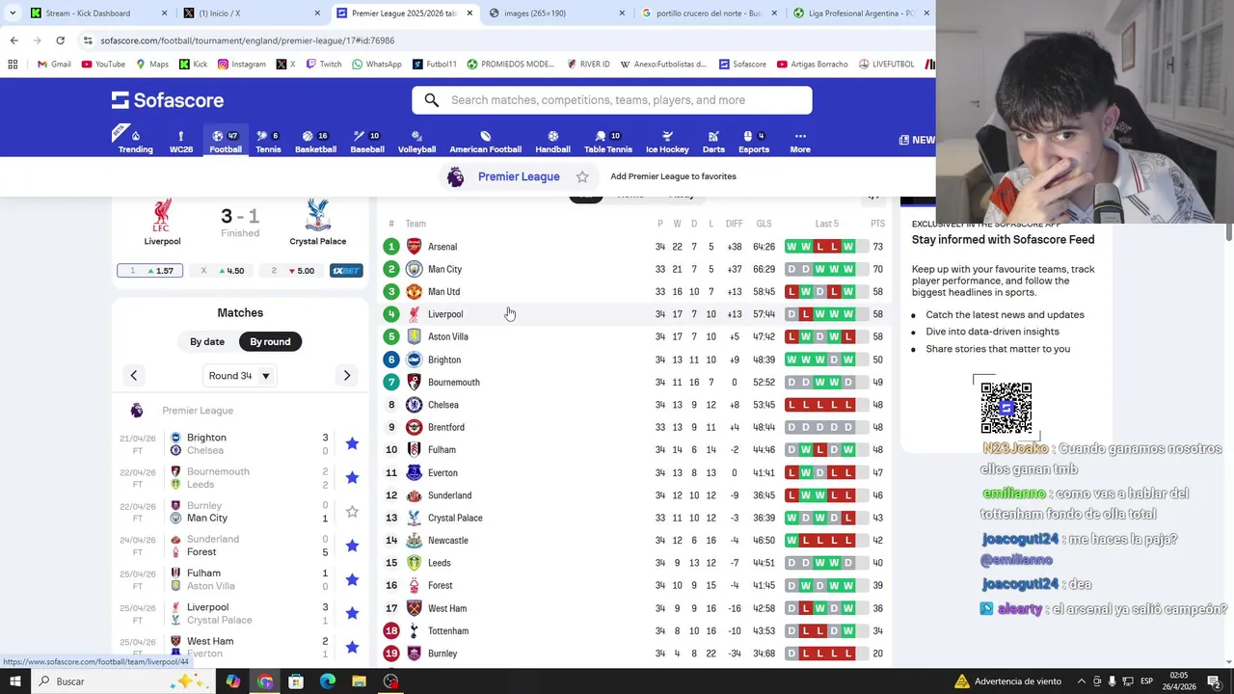
Task: Open the YouTube bookmark
Action: pos(103,65)
